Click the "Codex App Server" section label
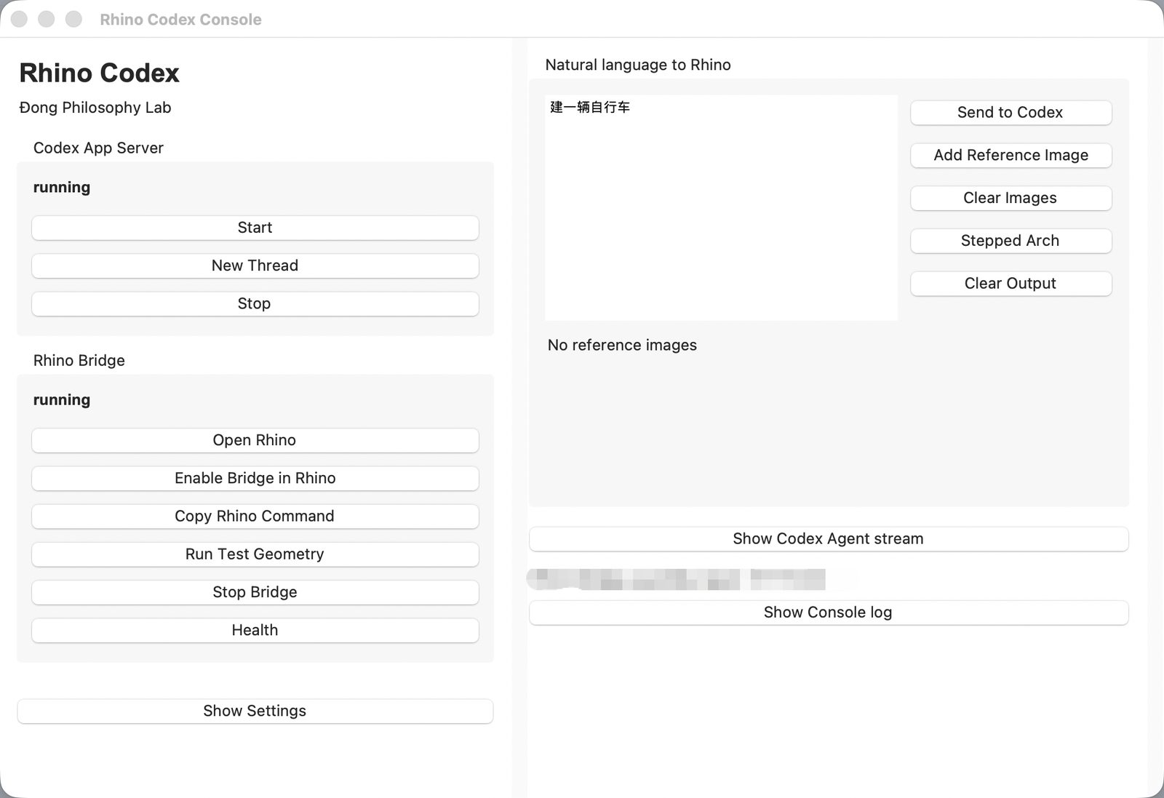Screen dimensions: 1164x798 (x=98, y=148)
